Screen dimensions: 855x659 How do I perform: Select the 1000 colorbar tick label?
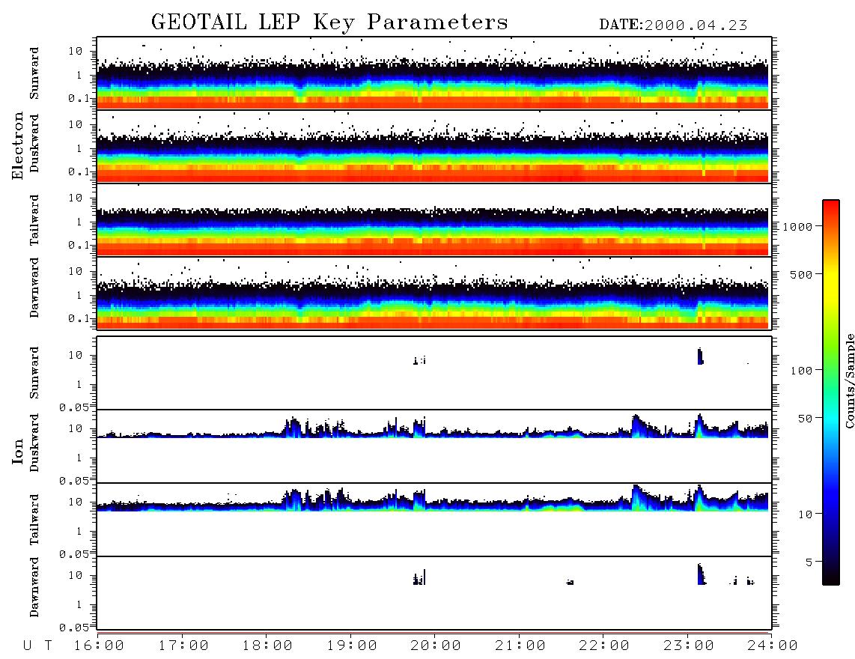(x=797, y=227)
